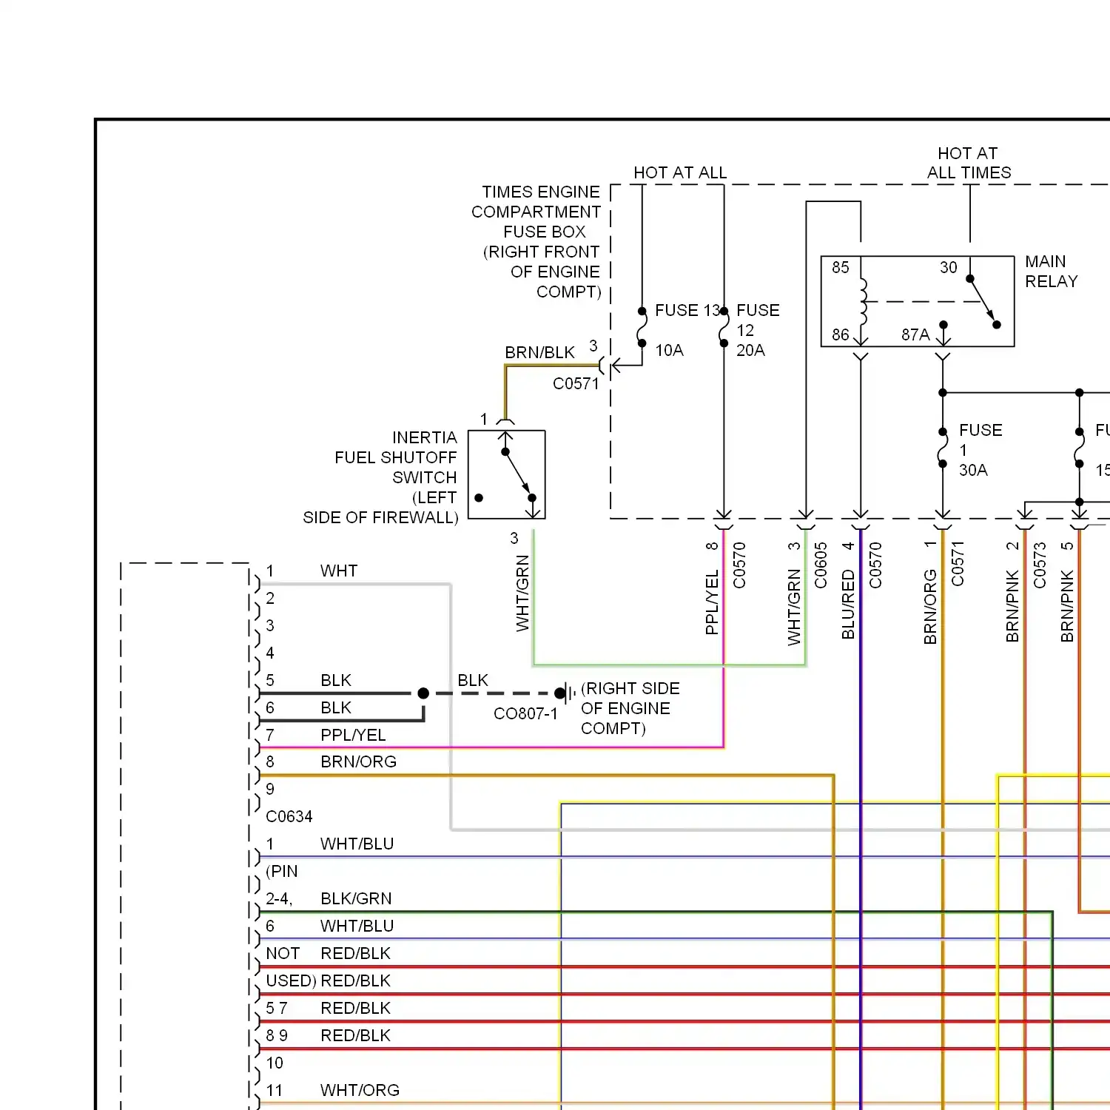This screenshot has height=1110, width=1110.
Task: Select the C0634 connector label
Action: tap(289, 816)
